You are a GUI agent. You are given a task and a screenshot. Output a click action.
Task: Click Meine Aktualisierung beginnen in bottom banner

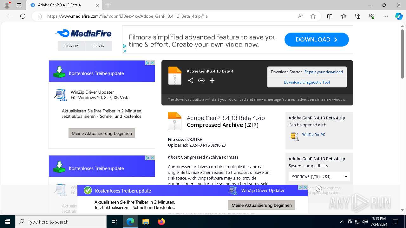click(262, 205)
